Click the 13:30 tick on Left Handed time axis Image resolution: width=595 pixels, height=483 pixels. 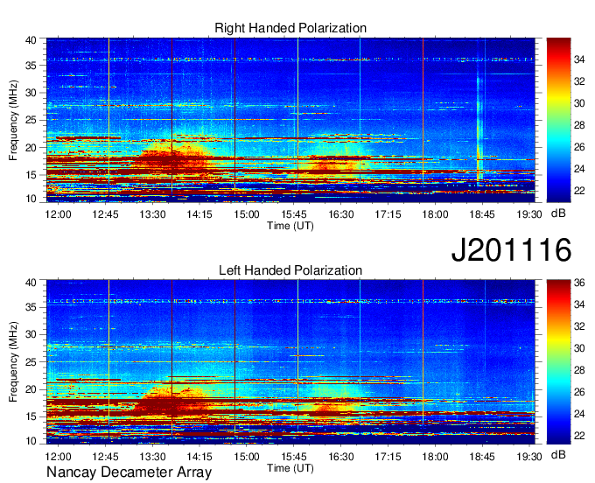tap(152, 457)
